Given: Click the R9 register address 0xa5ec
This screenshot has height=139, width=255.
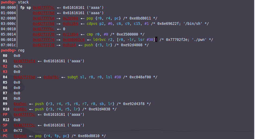Looking at the screenshot, I should (20, 104).
